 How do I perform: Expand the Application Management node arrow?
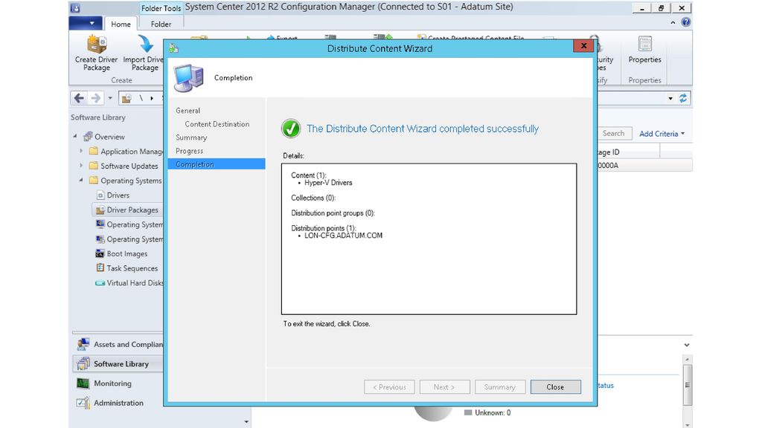81,152
